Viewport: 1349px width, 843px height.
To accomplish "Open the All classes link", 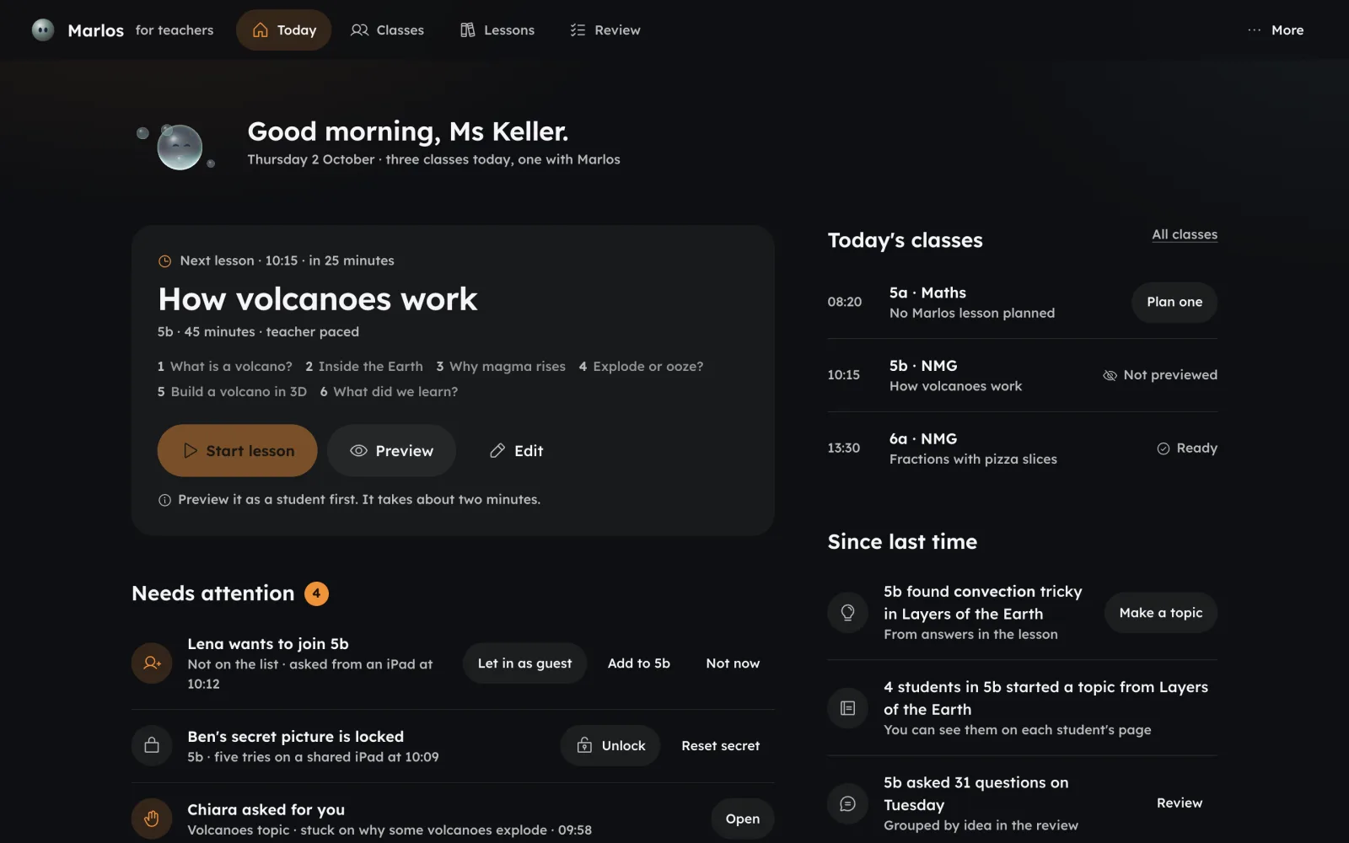I will pos(1185,234).
